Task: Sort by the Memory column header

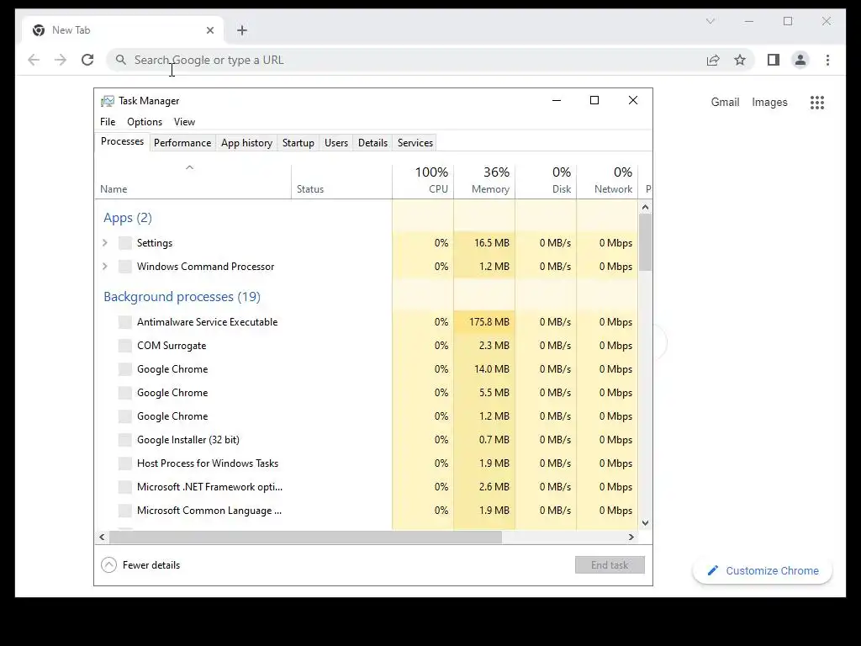Action: click(484, 182)
